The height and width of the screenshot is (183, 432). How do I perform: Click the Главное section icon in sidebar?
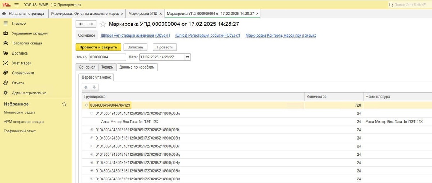tap(5, 23)
